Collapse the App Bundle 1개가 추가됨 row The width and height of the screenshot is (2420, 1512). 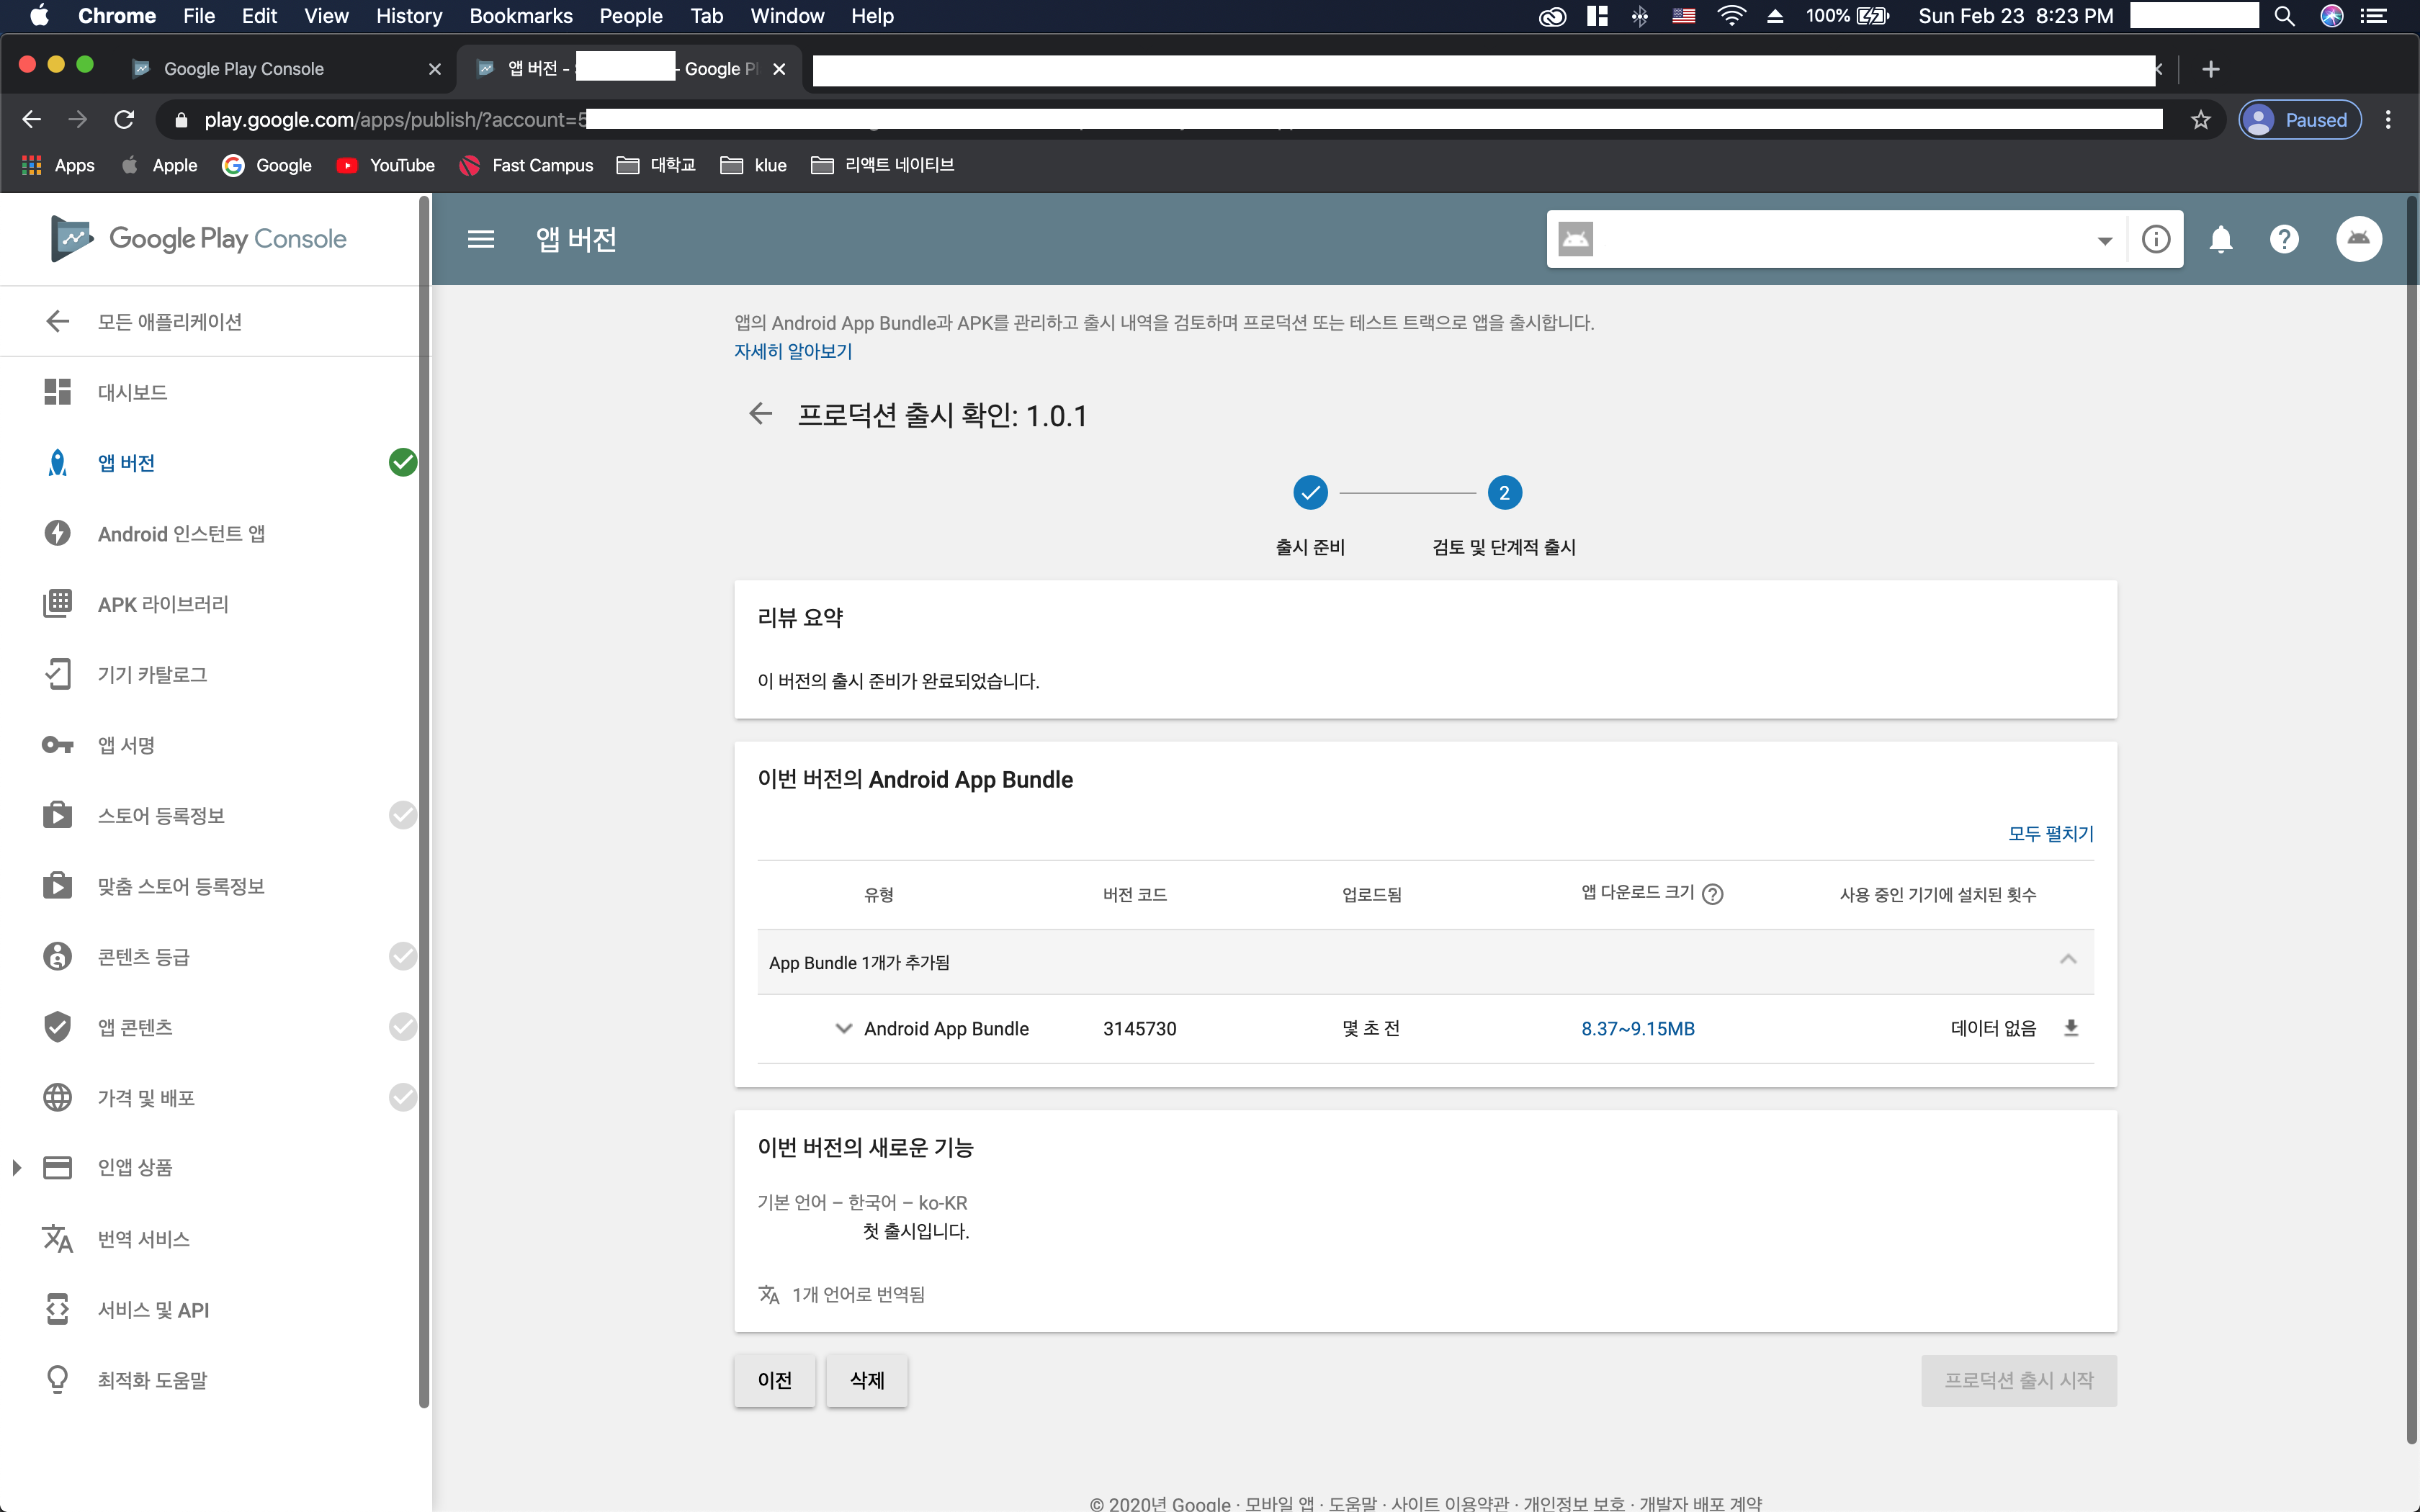pyautogui.click(x=2068, y=960)
